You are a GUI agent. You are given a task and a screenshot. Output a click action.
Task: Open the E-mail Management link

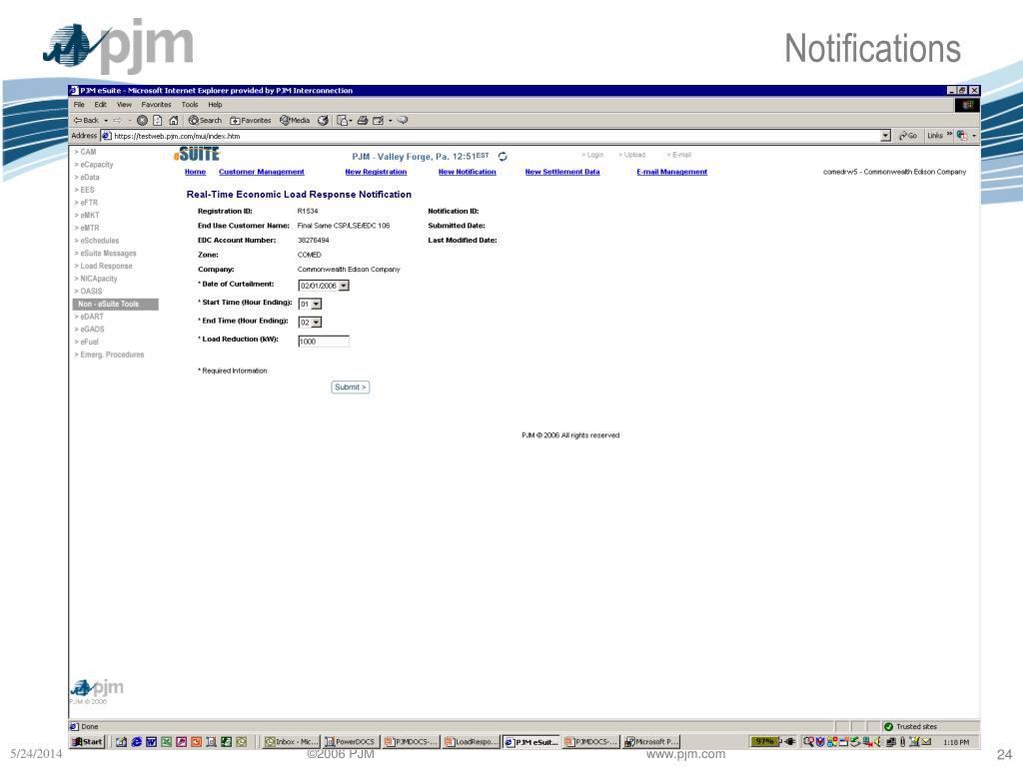click(x=672, y=172)
